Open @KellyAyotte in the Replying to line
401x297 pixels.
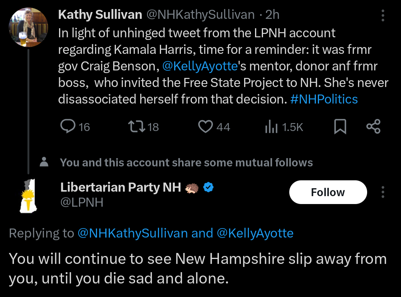[x=255, y=233]
